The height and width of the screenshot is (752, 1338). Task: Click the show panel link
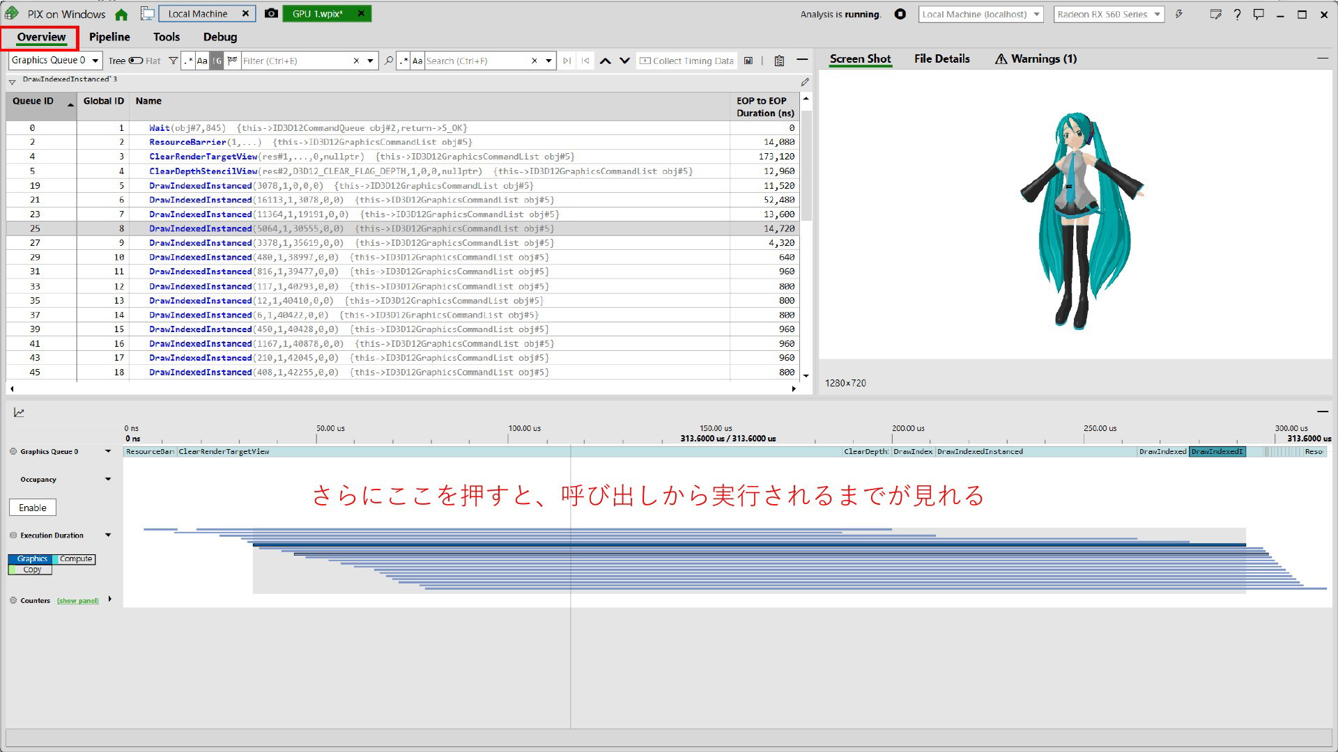click(77, 601)
